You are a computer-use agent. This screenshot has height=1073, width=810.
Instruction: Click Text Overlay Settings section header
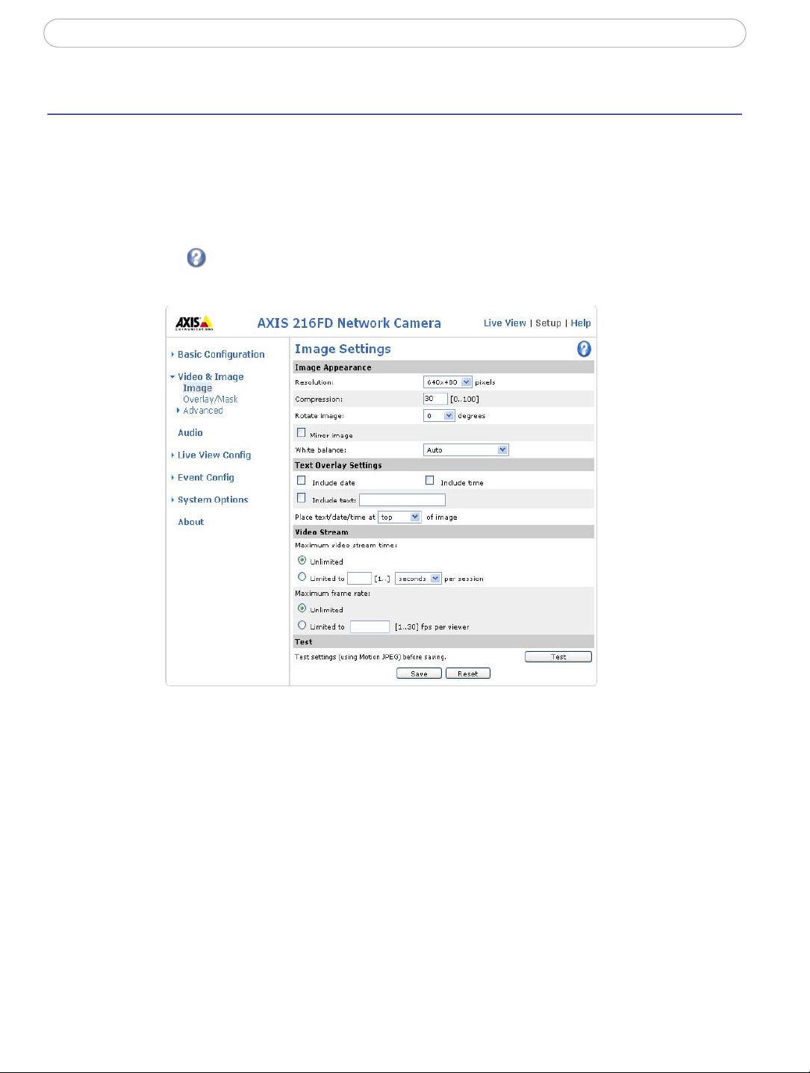pyautogui.click(x=443, y=465)
